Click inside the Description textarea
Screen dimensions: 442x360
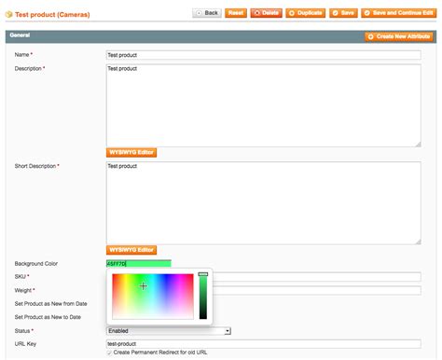264,105
